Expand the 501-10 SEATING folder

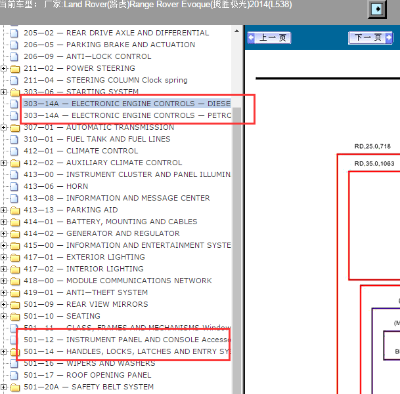(x=3, y=316)
